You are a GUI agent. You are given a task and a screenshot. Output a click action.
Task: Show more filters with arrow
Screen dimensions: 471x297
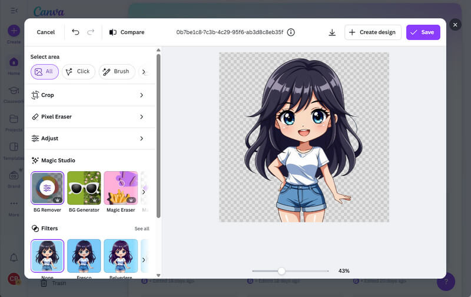144,260
